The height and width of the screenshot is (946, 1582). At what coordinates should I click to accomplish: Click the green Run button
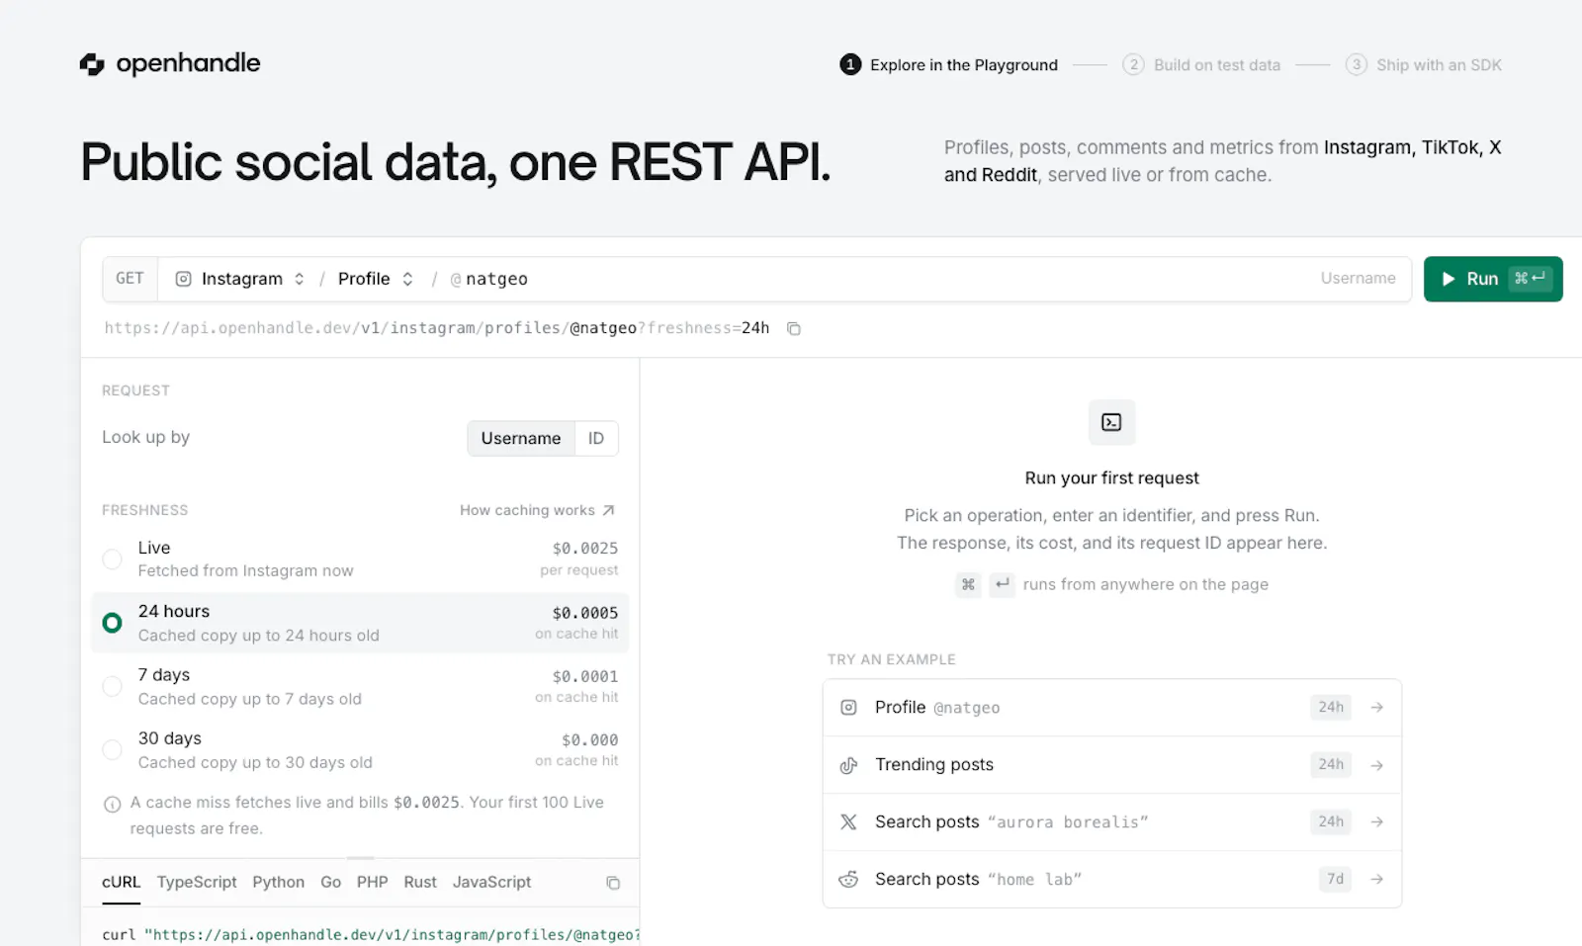click(x=1493, y=279)
